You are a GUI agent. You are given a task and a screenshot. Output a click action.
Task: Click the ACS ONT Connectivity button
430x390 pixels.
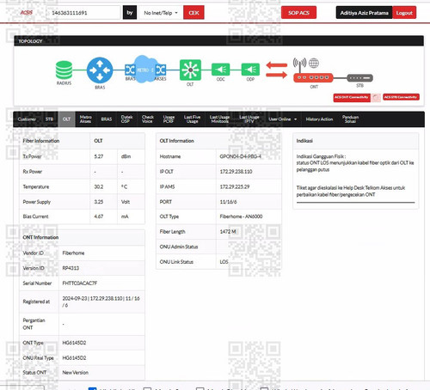pos(352,97)
